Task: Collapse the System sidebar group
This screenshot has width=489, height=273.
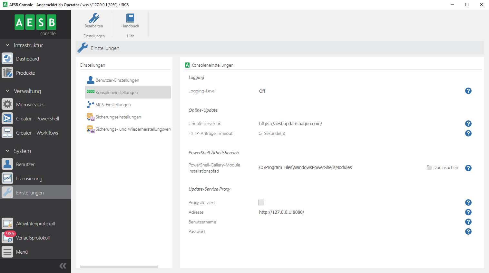Action: click(x=7, y=151)
